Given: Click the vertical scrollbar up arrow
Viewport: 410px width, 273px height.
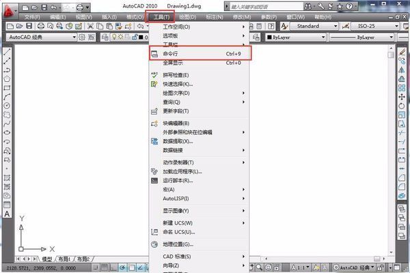Looking at the screenshot, I should click(391, 48).
